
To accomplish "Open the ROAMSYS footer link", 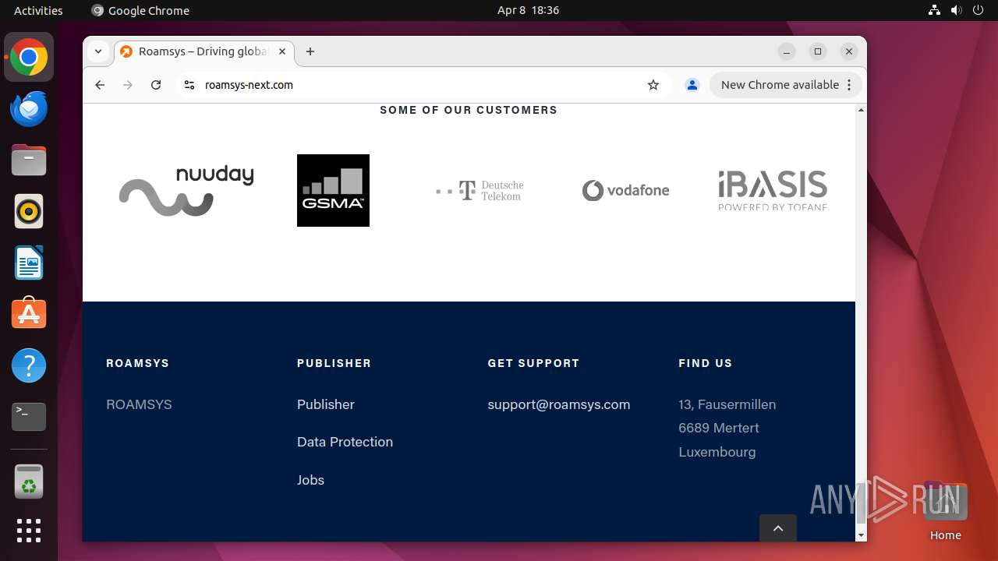I will pos(139,404).
